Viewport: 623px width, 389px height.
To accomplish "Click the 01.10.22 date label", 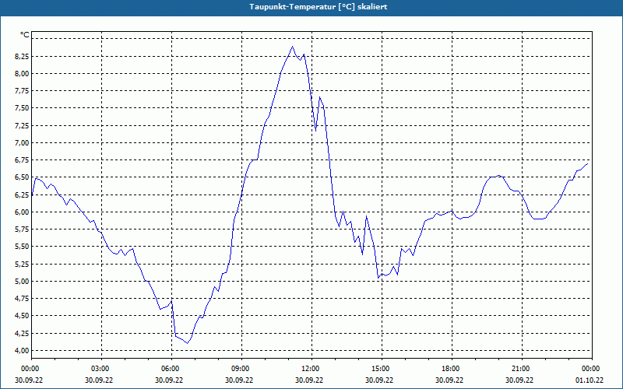I will [x=590, y=380].
